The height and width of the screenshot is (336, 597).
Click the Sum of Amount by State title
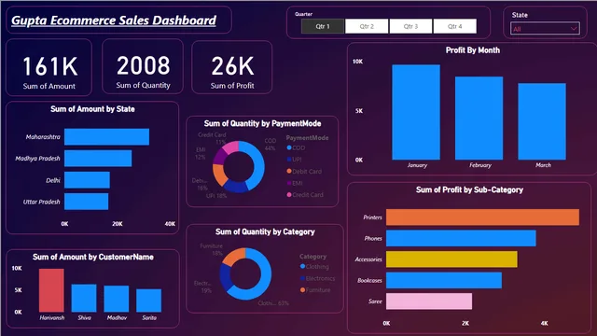click(x=92, y=109)
